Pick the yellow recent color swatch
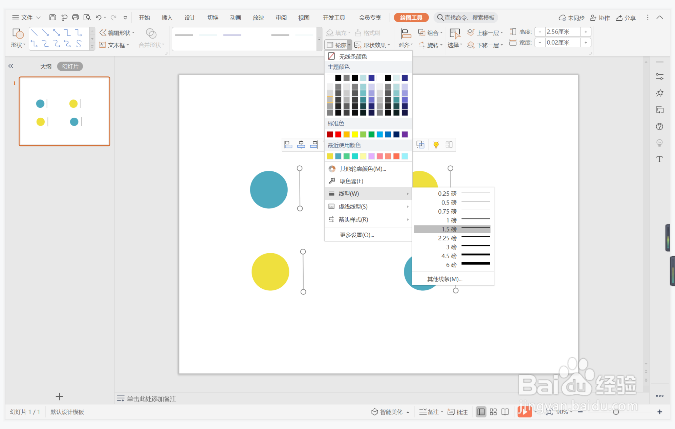 click(330, 156)
